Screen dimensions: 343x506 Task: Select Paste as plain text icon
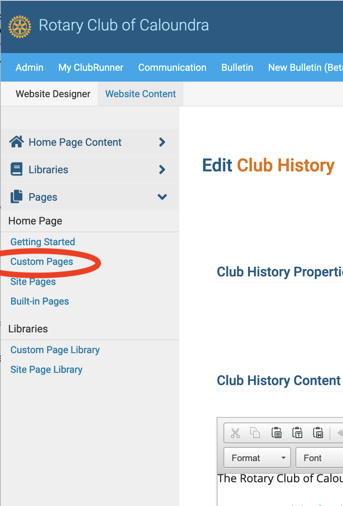(297, 433)
